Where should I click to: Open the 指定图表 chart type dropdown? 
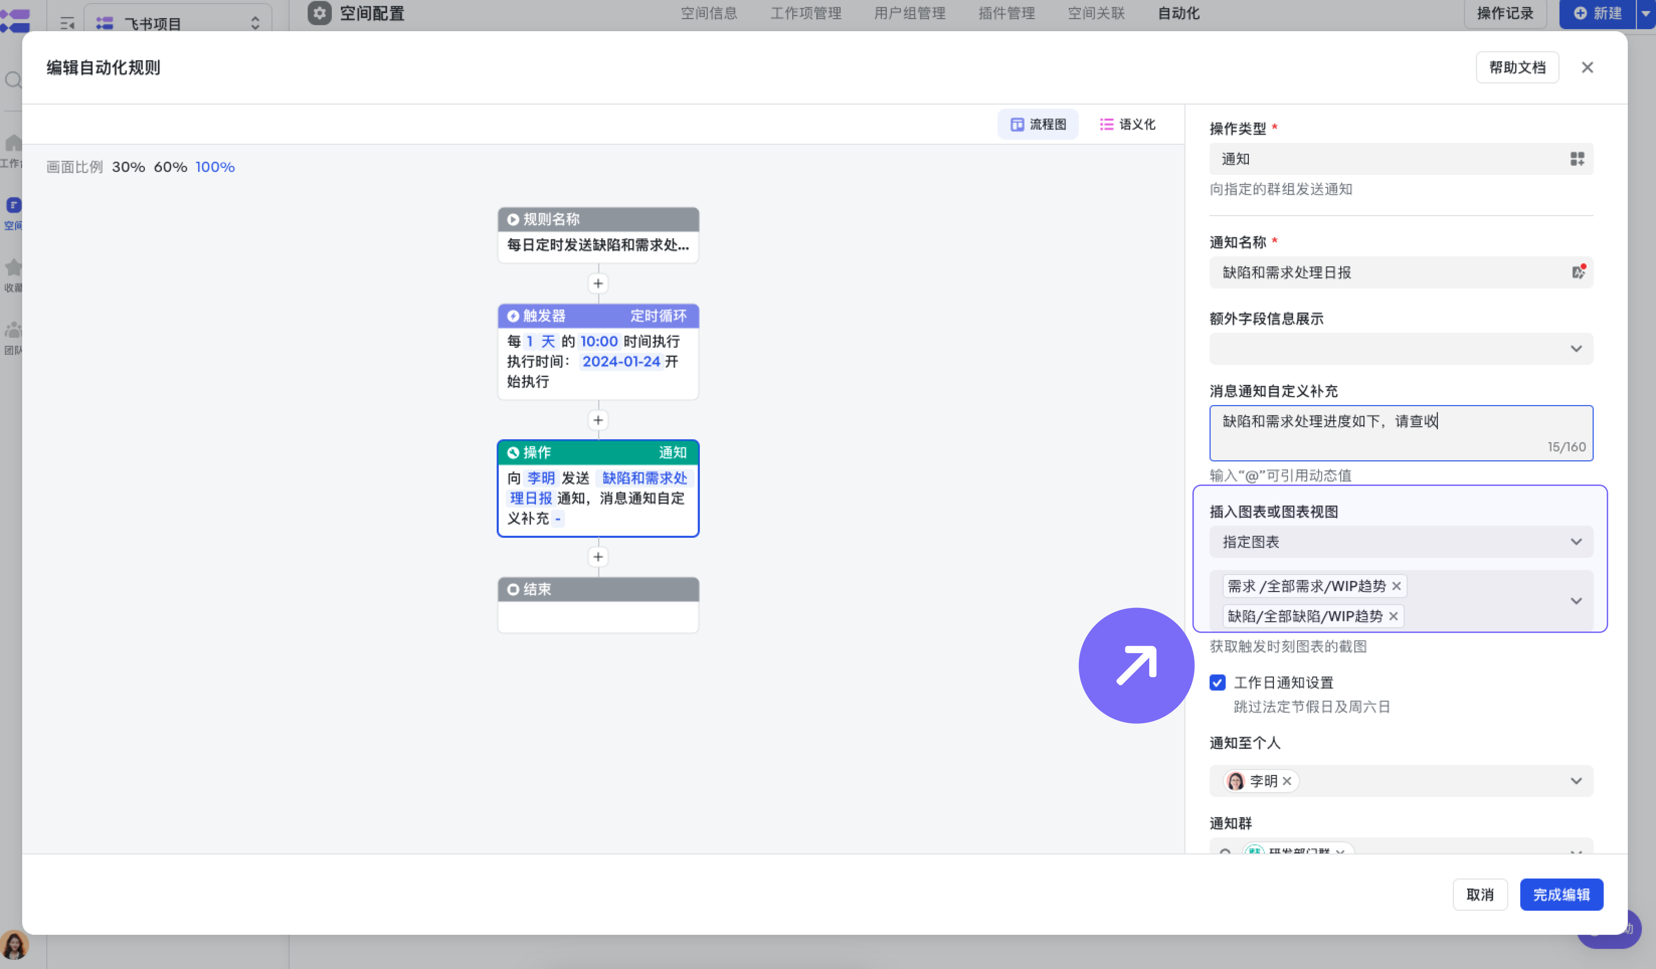pos(1401,542)
